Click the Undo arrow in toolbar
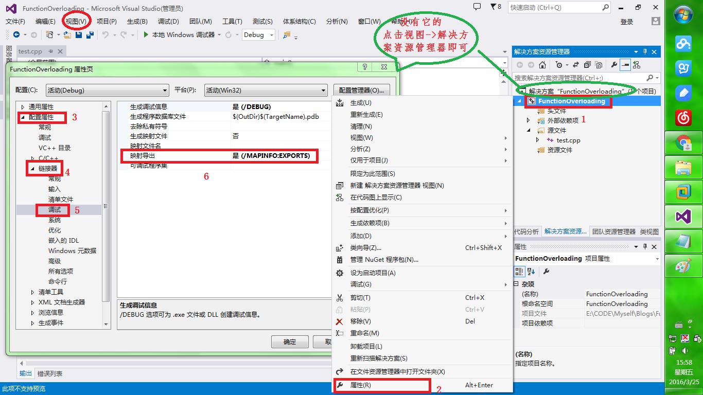 [105, 34]
